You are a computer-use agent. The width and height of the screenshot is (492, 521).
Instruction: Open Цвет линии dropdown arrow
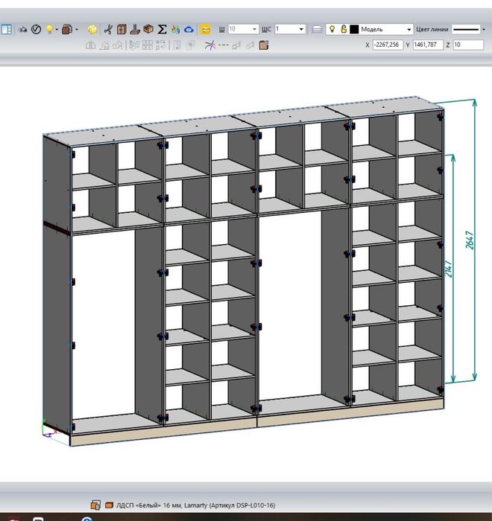coord(484,30)
